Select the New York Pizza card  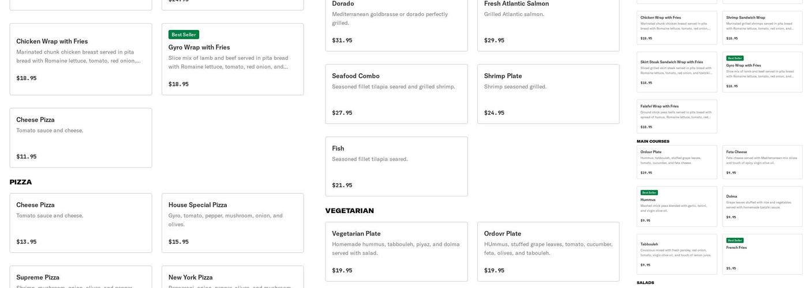232,278
